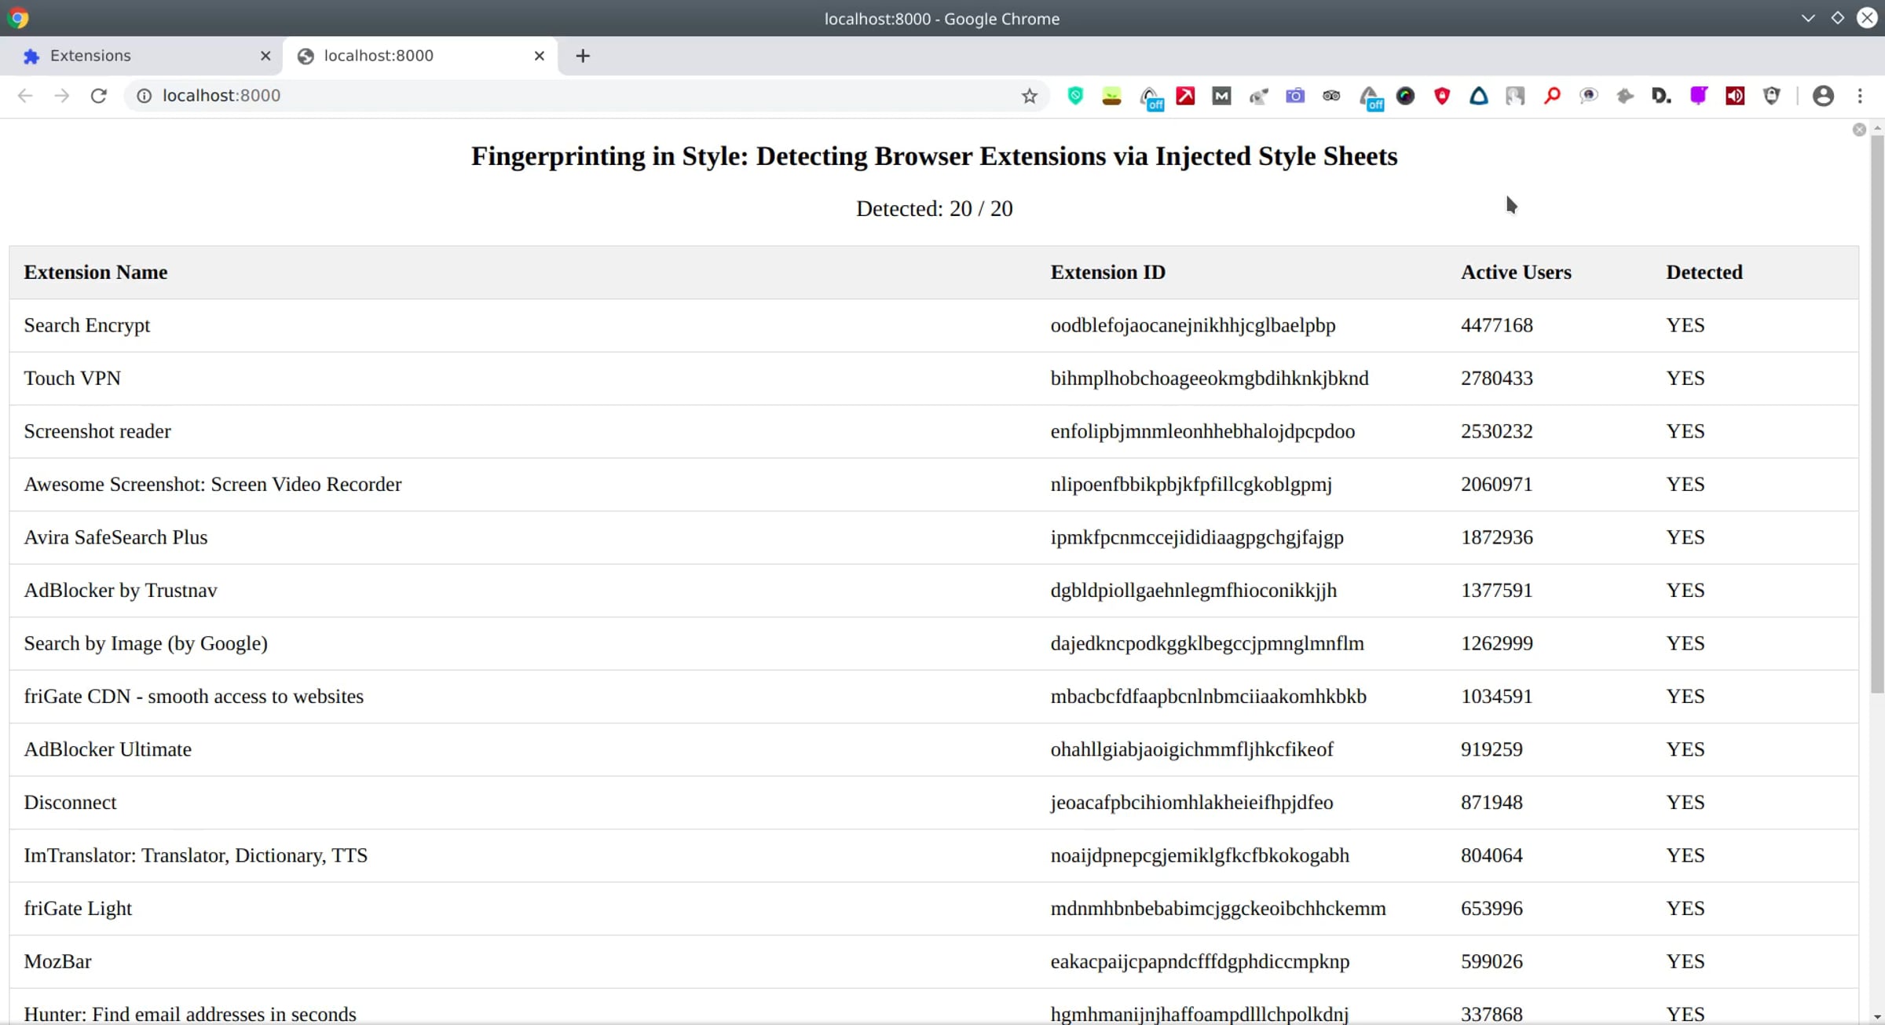
Task: Click the active users value 599026
Action: tap(1492, 961)
